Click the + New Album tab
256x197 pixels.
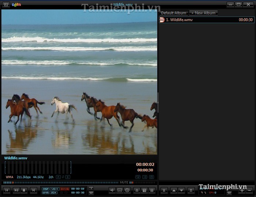[203, 13]
